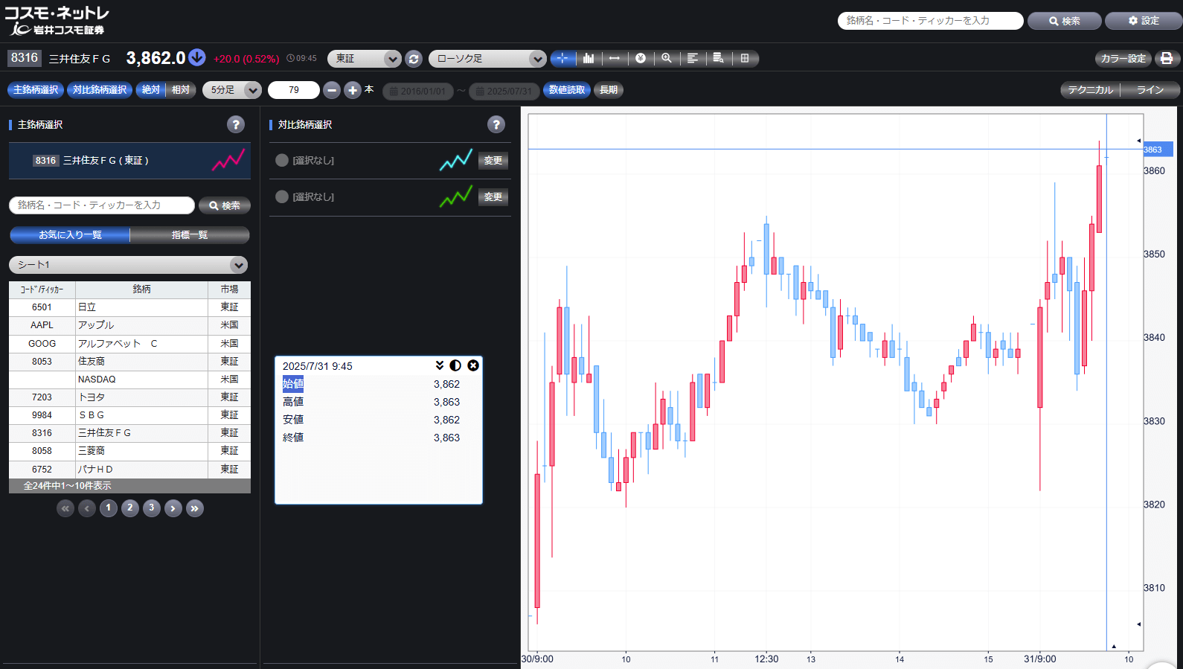Click the bar chart volume icon
This screenshot has height=669, width=1183.
coord(589,58)
